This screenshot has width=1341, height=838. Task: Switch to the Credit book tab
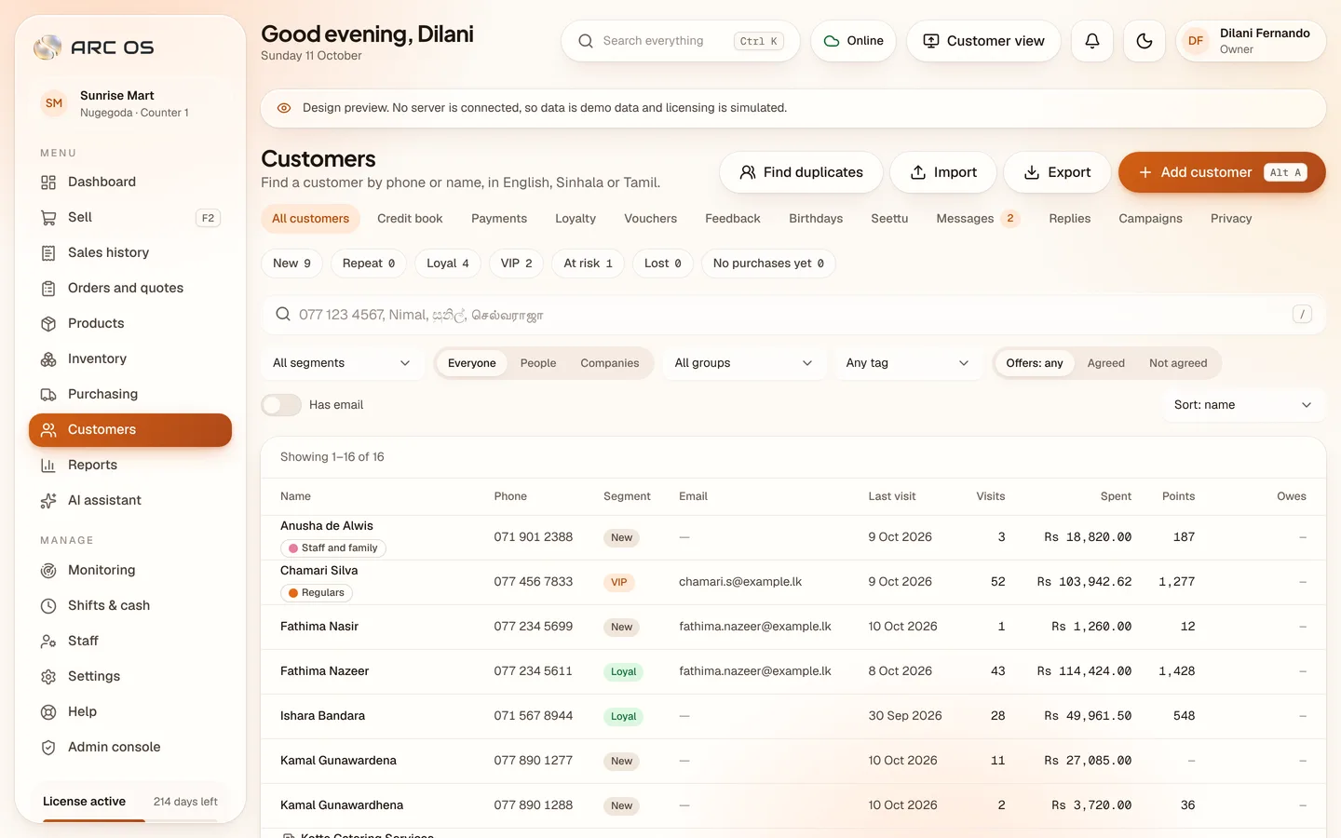coord(410,219)
